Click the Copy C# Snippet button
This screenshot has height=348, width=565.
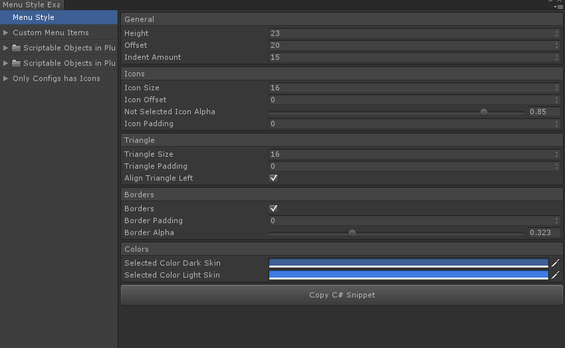pos(342,295)
